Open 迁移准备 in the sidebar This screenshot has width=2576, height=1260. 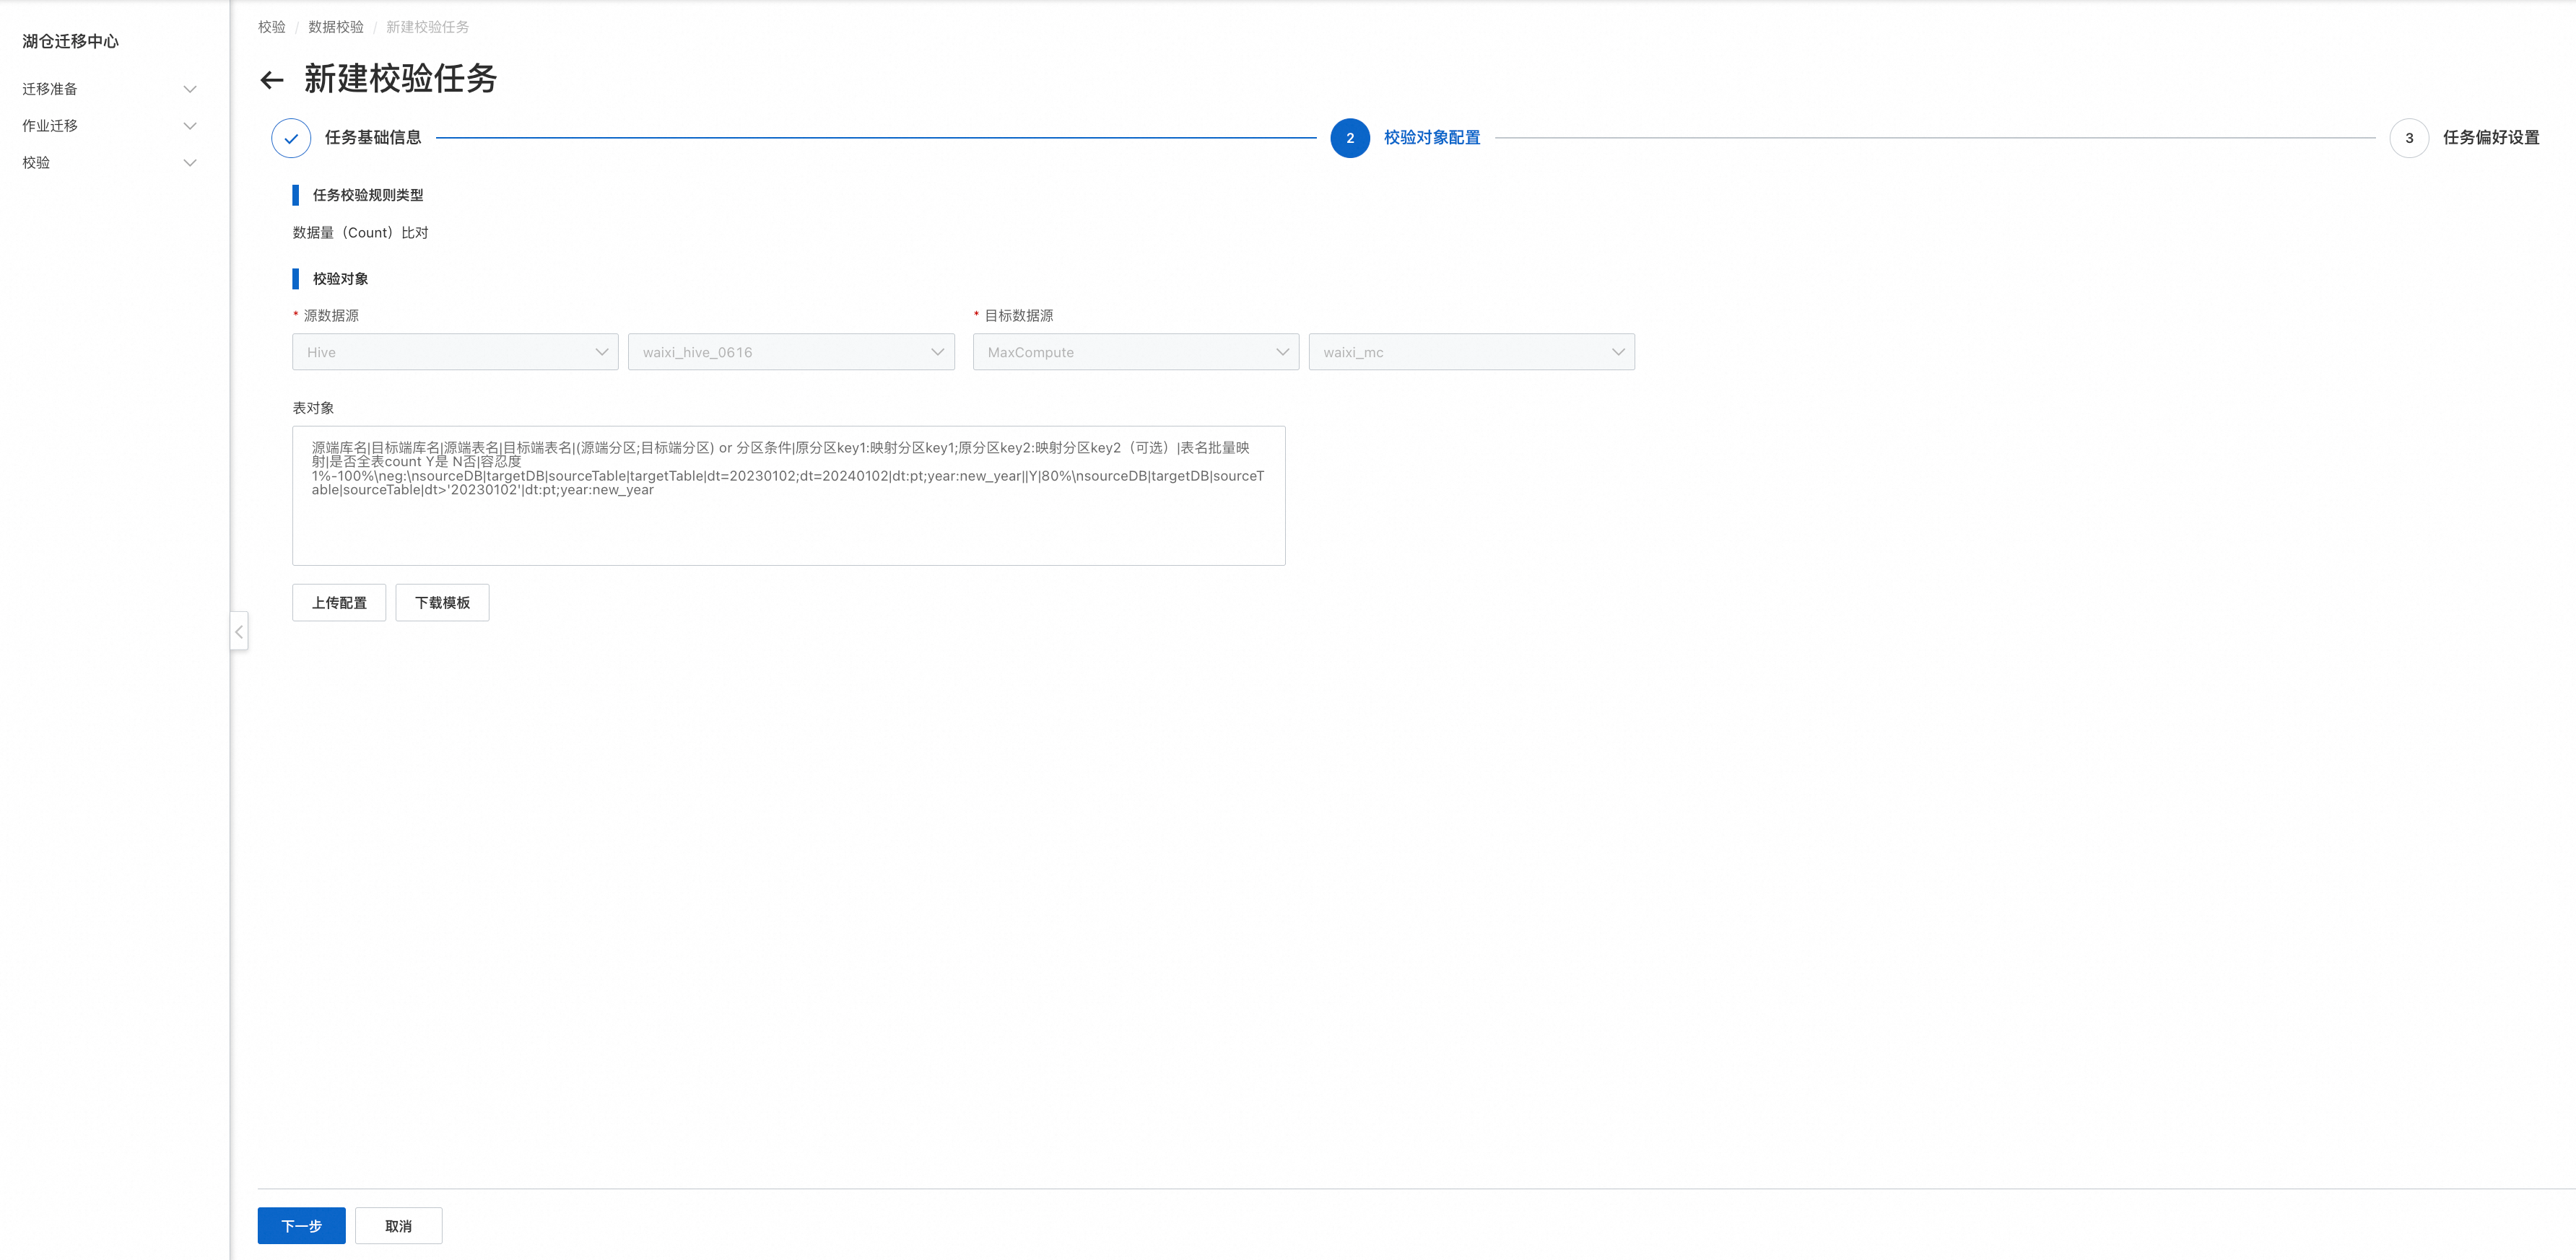[x=50, y=89]
